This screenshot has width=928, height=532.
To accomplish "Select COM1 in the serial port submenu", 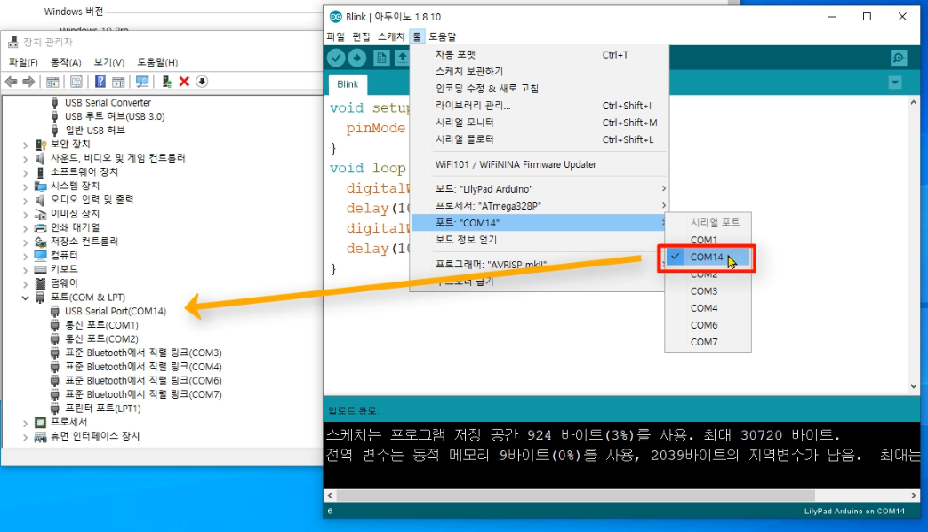I will pos(708,240).
